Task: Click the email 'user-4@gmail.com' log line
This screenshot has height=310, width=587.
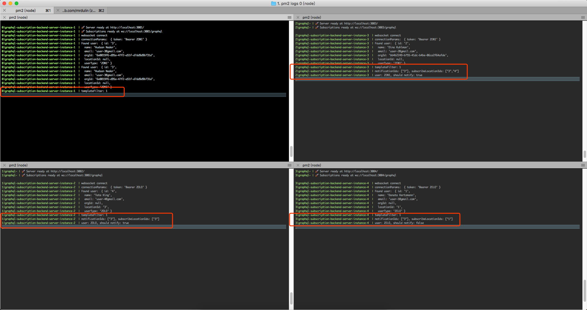Action: point(104,199)
